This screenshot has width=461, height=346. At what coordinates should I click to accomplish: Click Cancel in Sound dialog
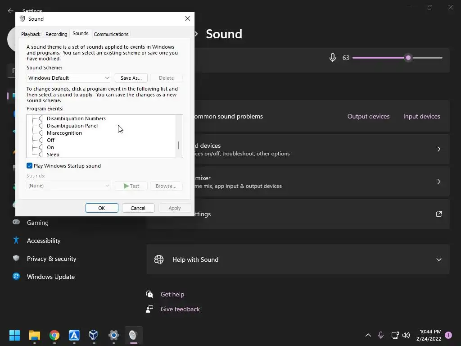[138, 208]
